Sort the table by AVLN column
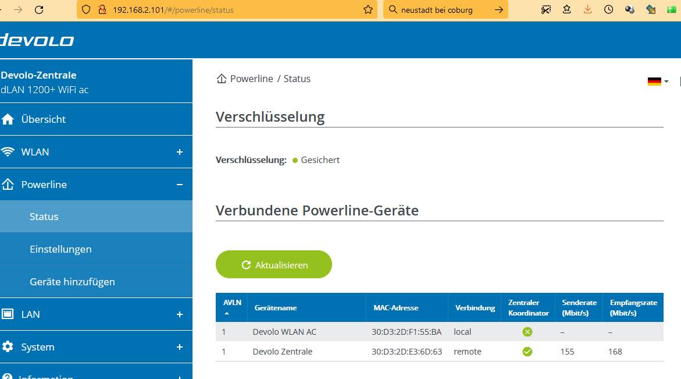The height and width of the screenshot is (379, 681). [232, 307]
